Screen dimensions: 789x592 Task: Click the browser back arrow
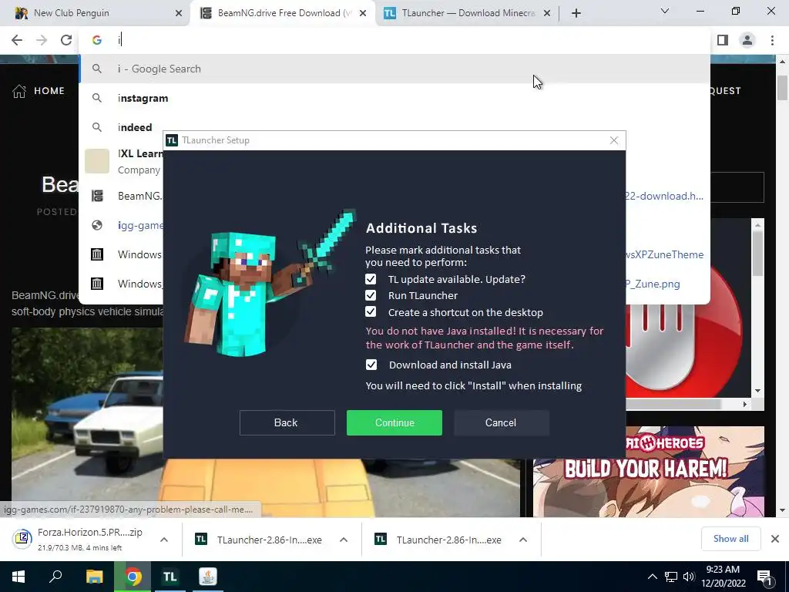point(17,40)
